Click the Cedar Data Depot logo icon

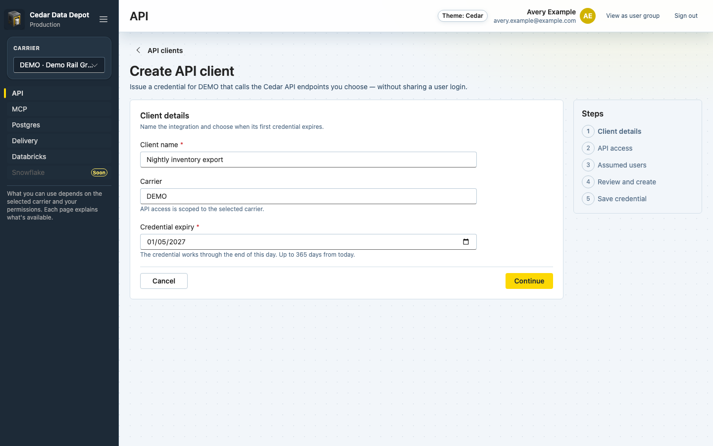14,19
